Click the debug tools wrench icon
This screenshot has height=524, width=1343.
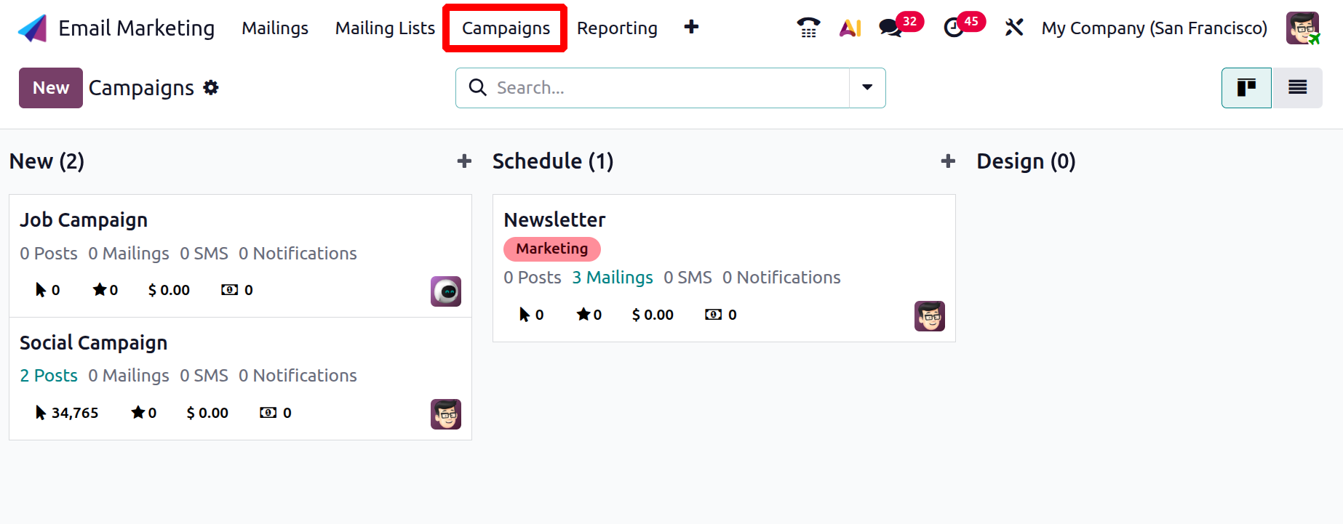(x=1013, y=28)
